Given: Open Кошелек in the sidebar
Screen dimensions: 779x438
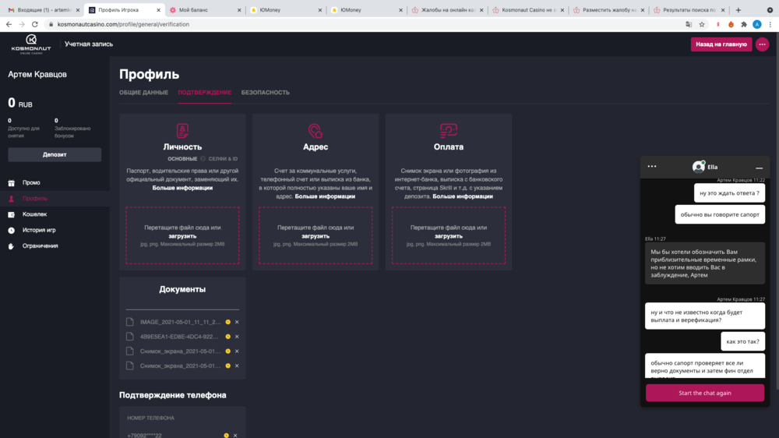Looking at the screenshot, I should 34,214.
